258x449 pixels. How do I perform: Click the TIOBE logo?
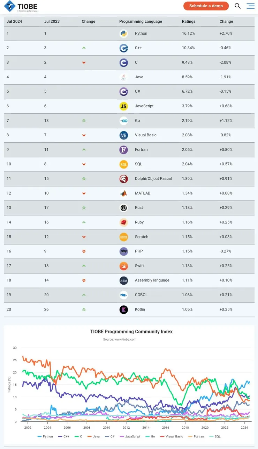(x=21, y=6)
